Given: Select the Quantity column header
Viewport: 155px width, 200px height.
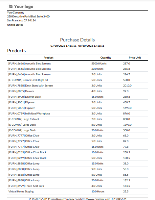Looking at the screenshot, I should coord(106,58).
